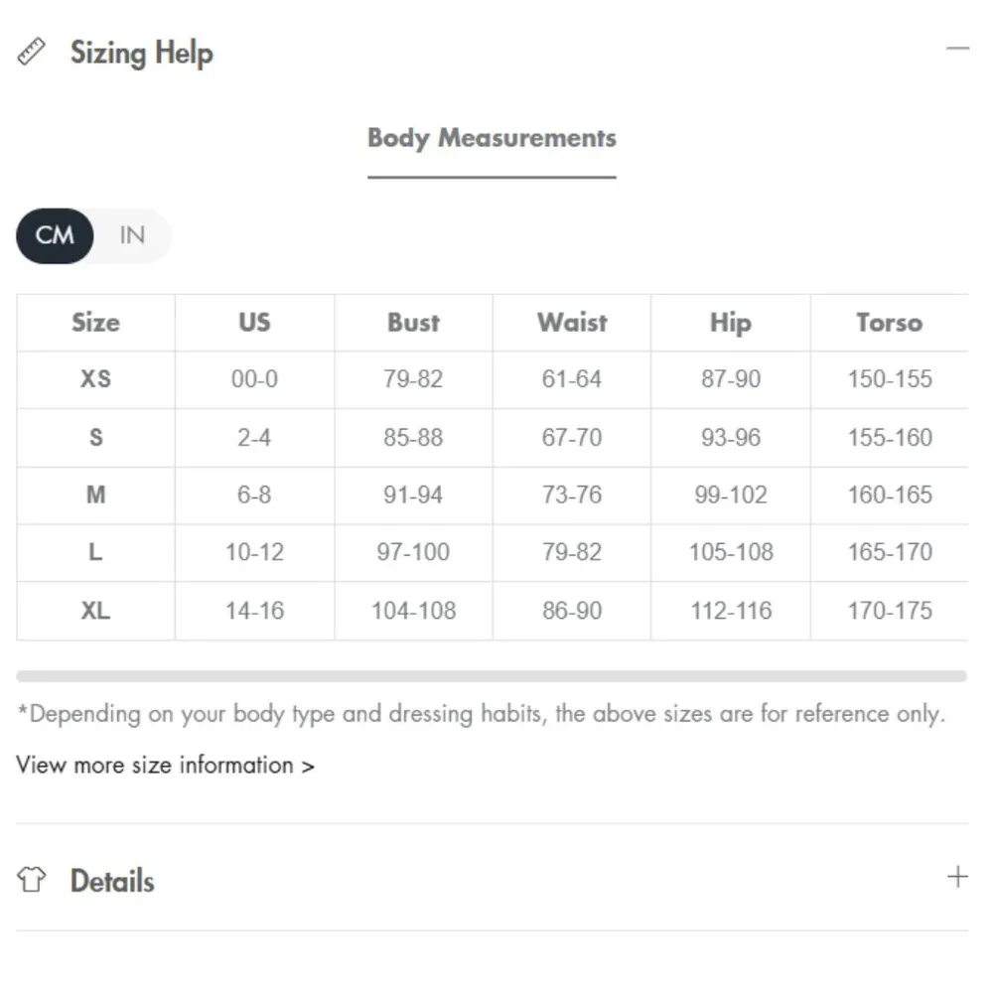Switch measurements to IN

pyautogui.click(x=132, y=235)
